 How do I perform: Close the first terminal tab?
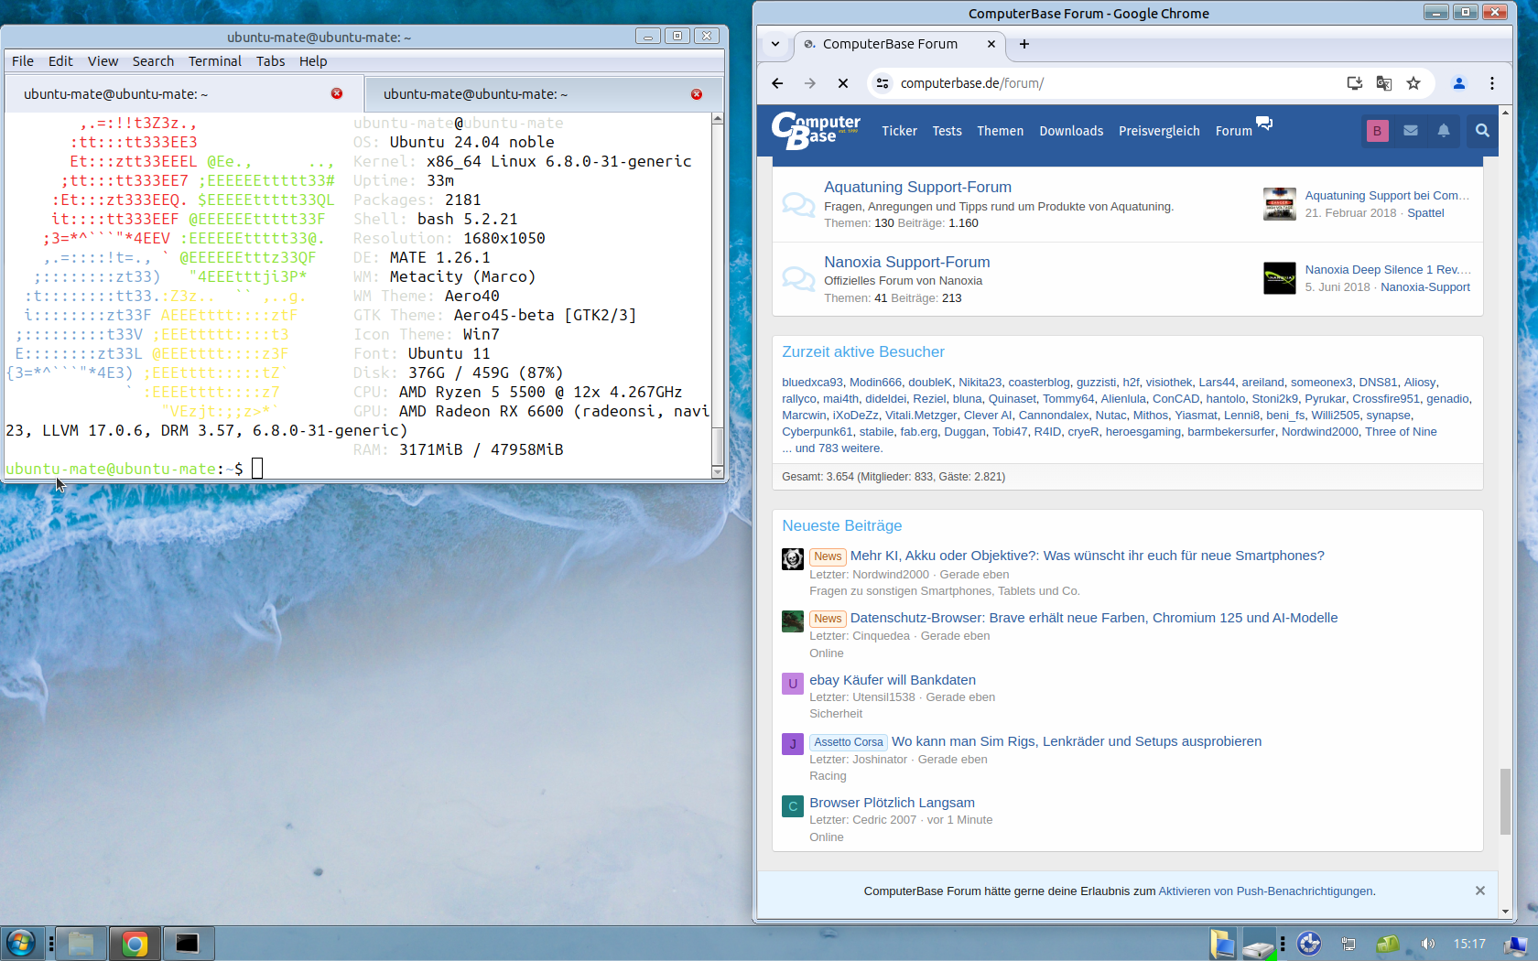(337, 93)
